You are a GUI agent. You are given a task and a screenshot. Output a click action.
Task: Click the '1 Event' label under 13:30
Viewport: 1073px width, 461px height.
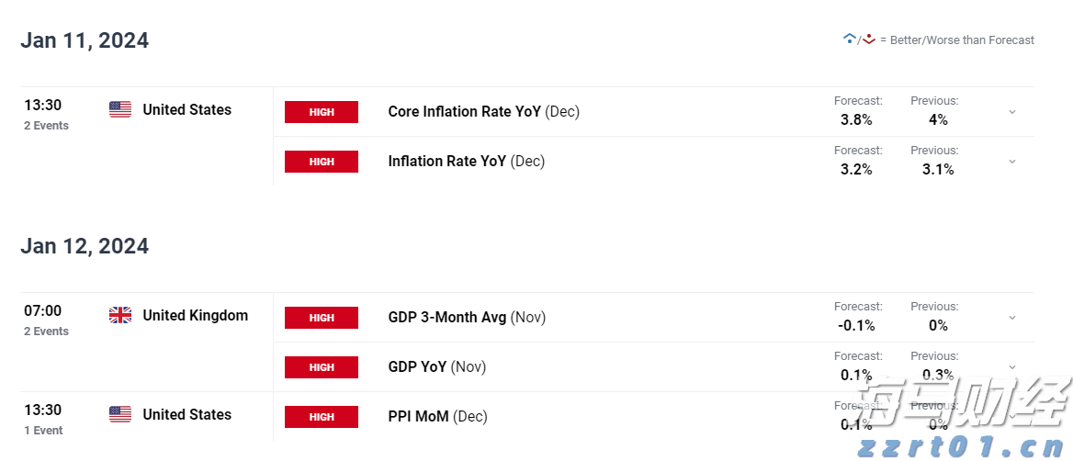(x=43, y=431)
